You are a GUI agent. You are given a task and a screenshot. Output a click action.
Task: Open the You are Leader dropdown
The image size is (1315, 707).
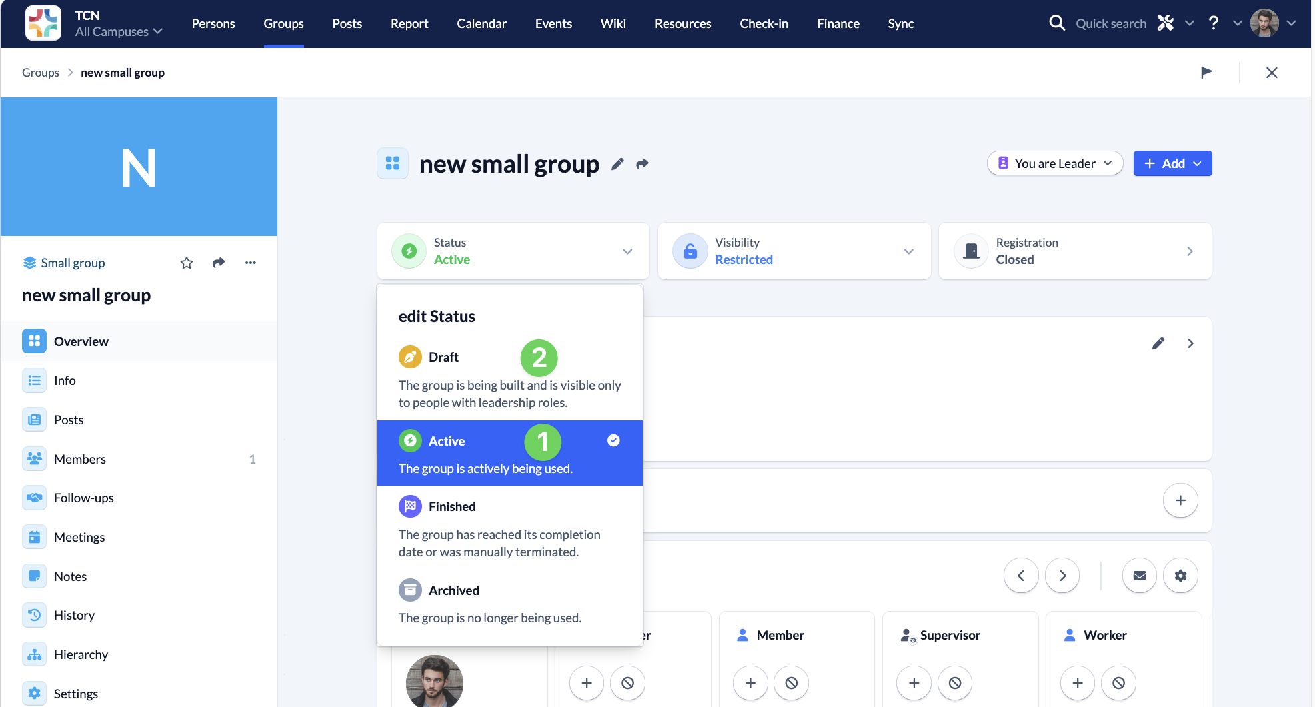coord(1055,163)
